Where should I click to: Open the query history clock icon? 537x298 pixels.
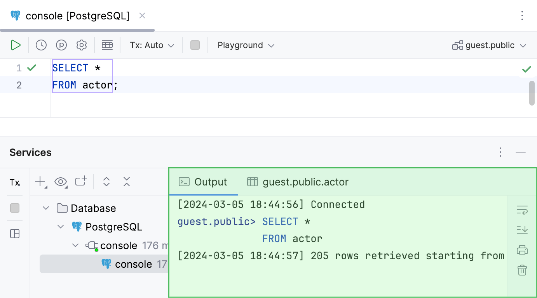[41, 45]
